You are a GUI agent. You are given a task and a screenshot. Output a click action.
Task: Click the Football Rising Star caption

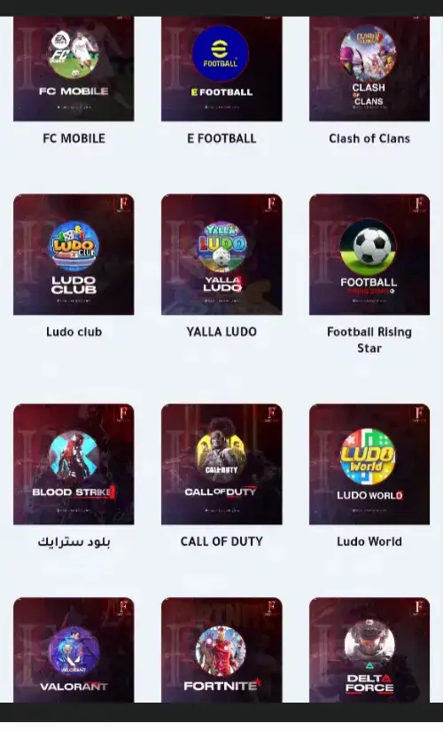(x=369, y=340)
